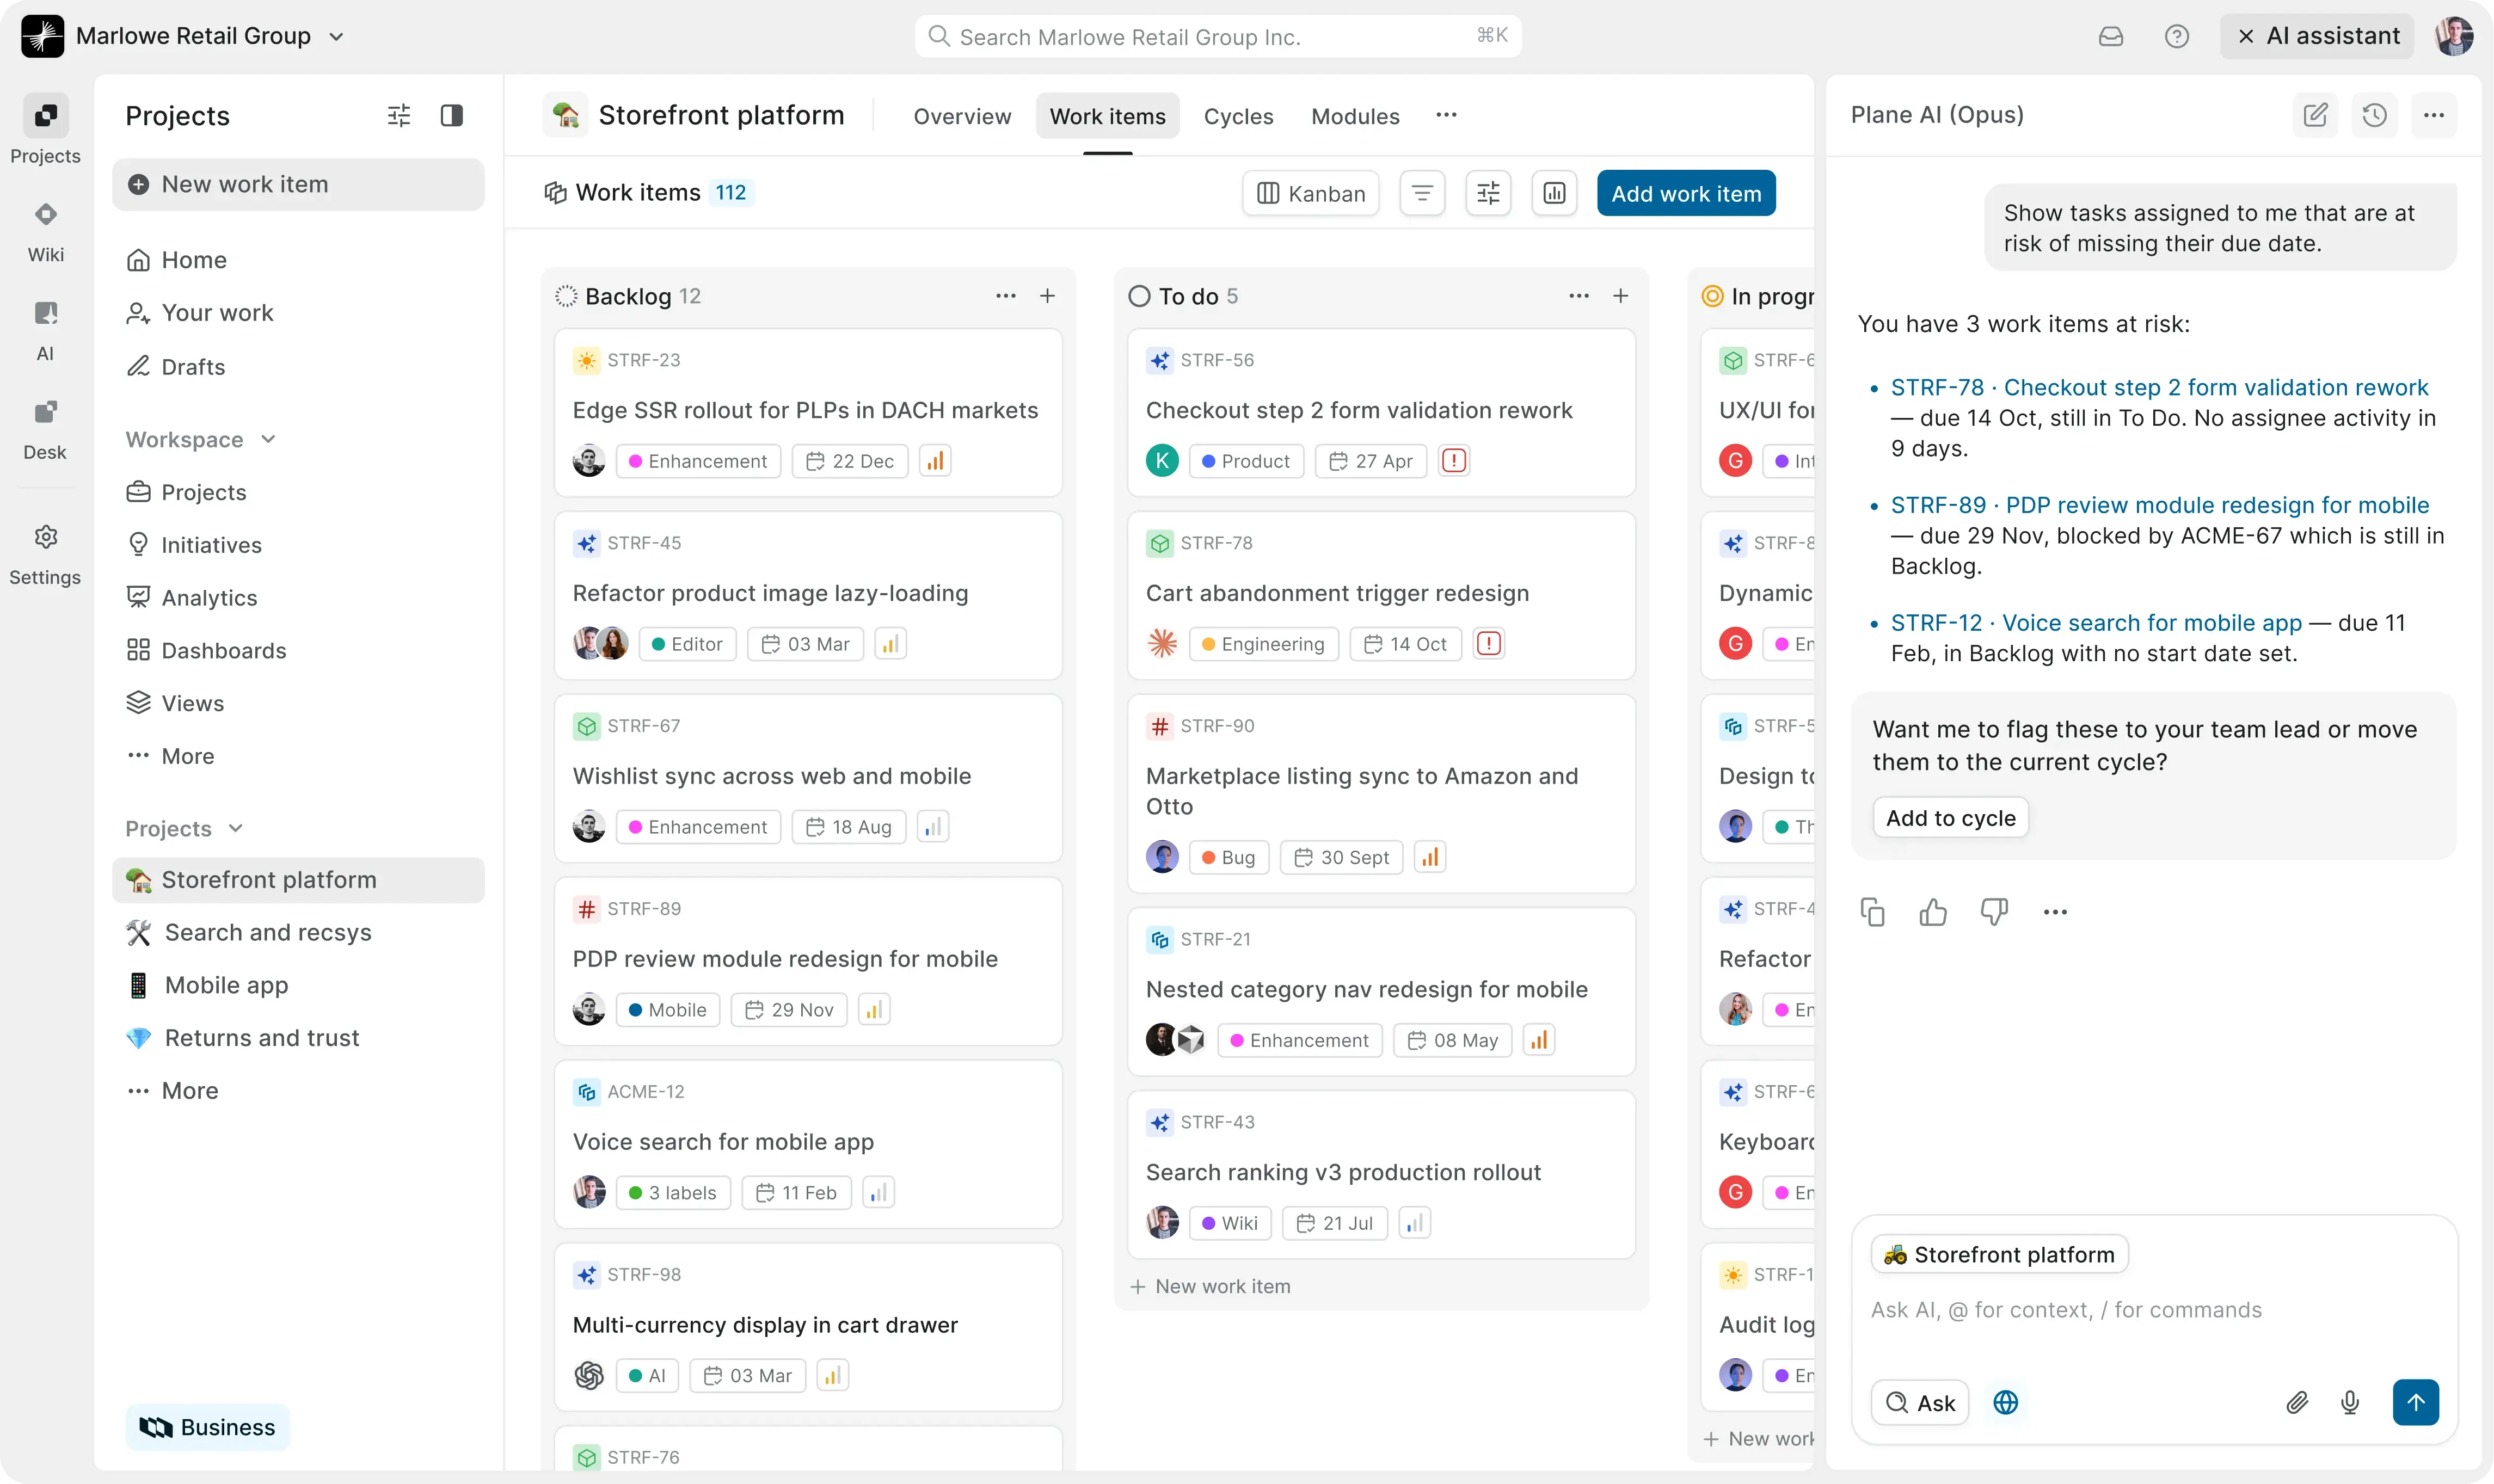The width and height of the screenshot is (2494, 1484).
Task: Focus the Search Marlowe Retail Group field
Action: coord(1218,37)
